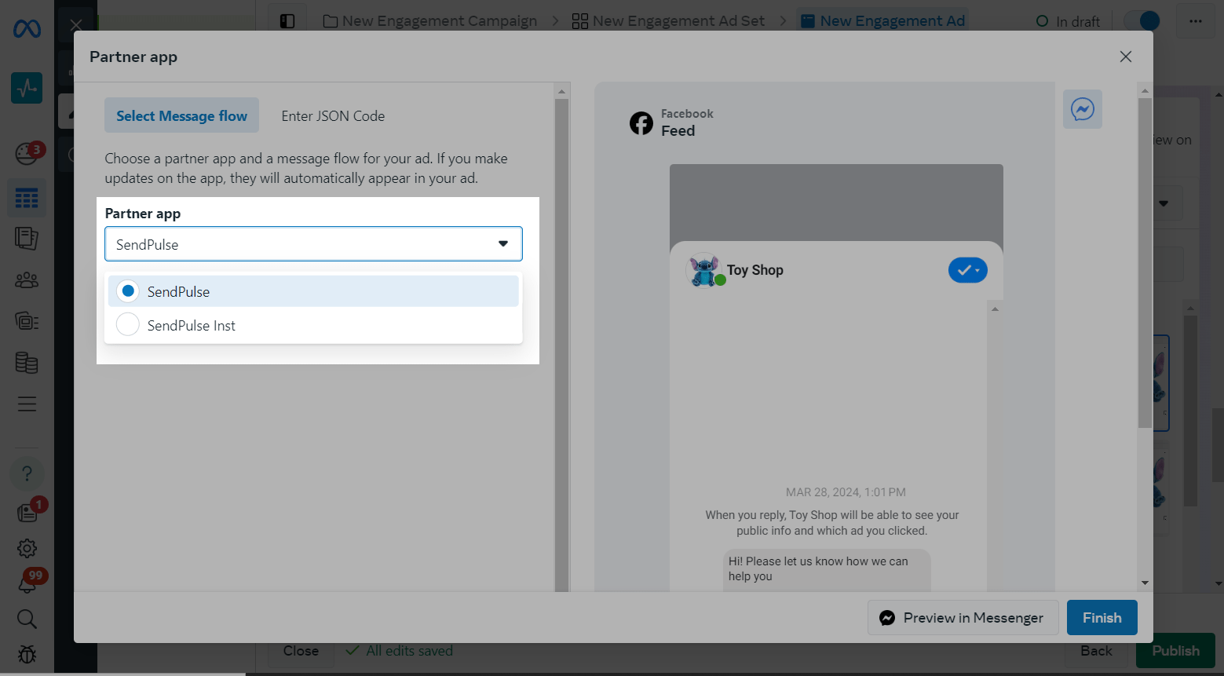Click Preview in Messenger button

click(963, 618)
